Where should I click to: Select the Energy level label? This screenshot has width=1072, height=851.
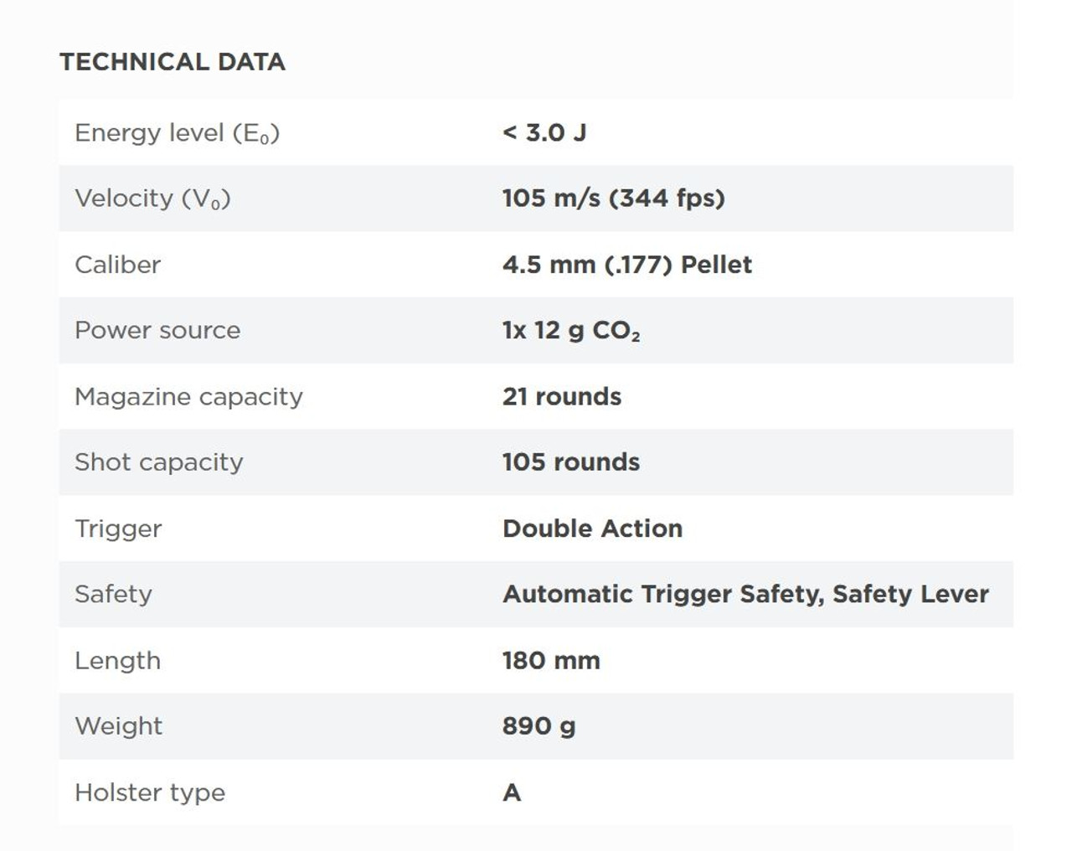tap(177, 133)
